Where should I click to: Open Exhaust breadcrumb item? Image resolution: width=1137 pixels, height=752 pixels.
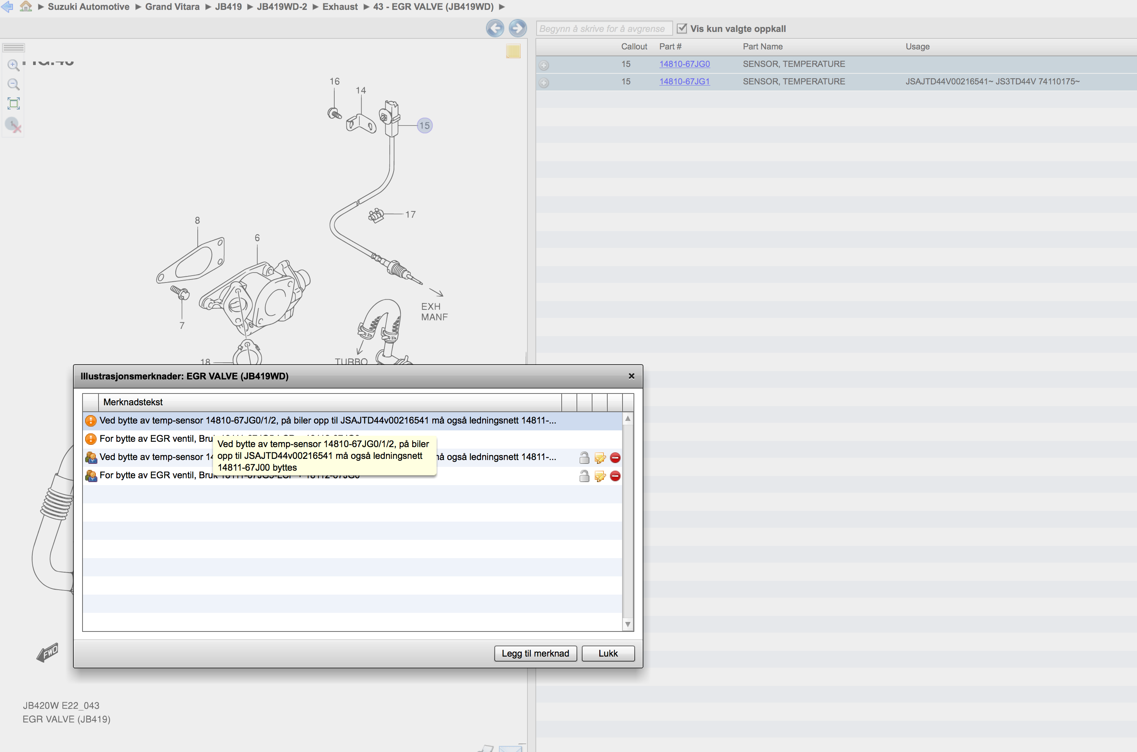(x=340, y=7)
